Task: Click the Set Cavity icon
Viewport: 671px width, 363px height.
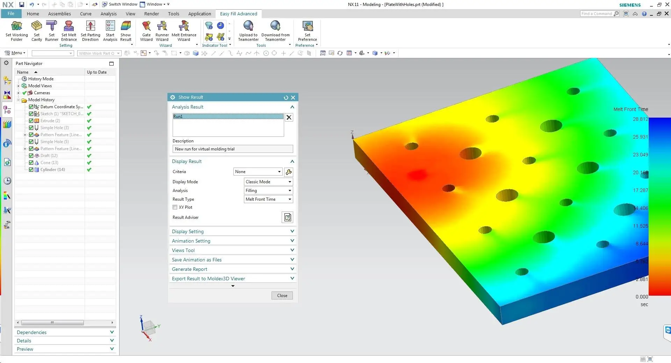Action: 37,31
